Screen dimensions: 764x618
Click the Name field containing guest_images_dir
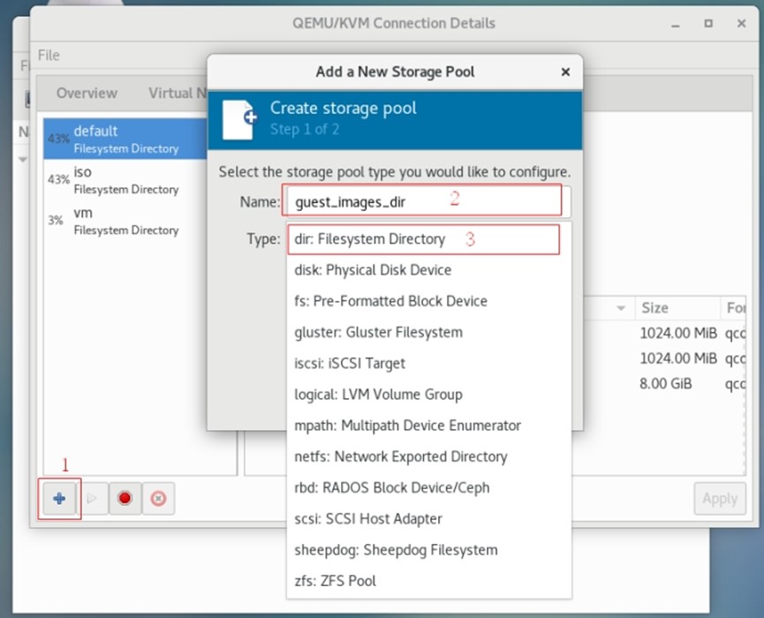[427, 201]
